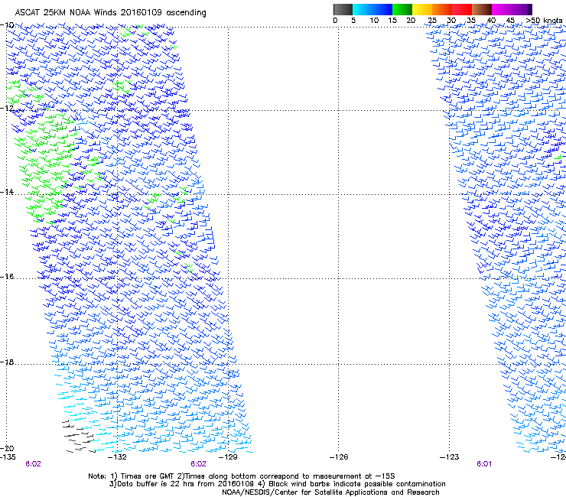Click the '15' color scale label
566x497 pixels.
392,21
